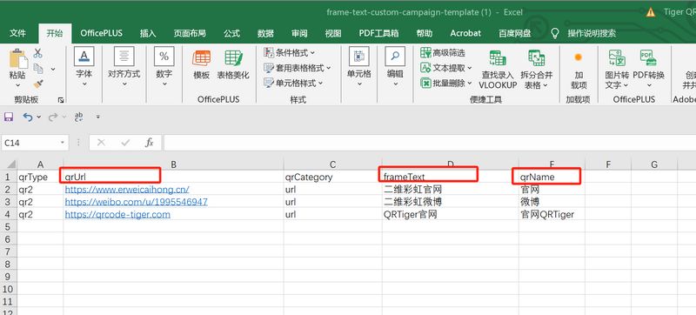The image size is (696, 315).
Task: Expand the 单元格样式 dropdown
Action: pos(320,83)
